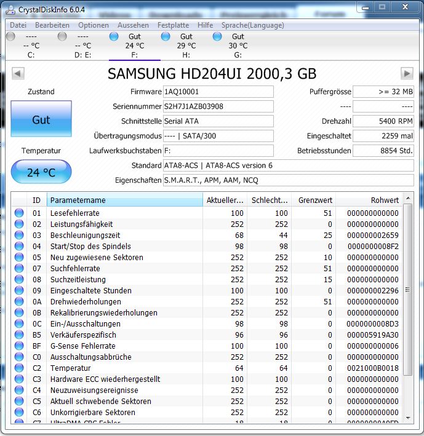Click the SMART list scrollbar thumb
The image size is (424, 436).
point(407,290)
